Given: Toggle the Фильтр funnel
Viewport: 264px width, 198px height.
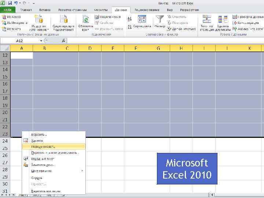Looking at the screenshot, I should coord(159,21).
